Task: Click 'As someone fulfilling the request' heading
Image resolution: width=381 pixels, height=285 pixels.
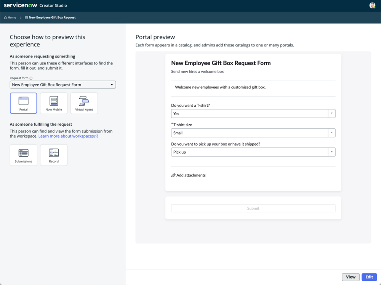Action: pos(41,124)
